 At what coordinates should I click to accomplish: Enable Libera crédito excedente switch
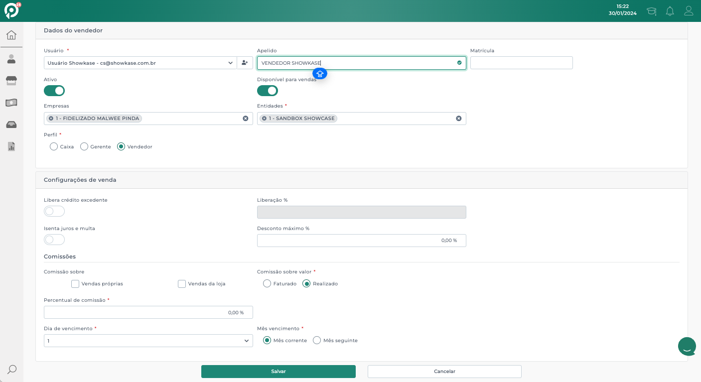[54, 211]
